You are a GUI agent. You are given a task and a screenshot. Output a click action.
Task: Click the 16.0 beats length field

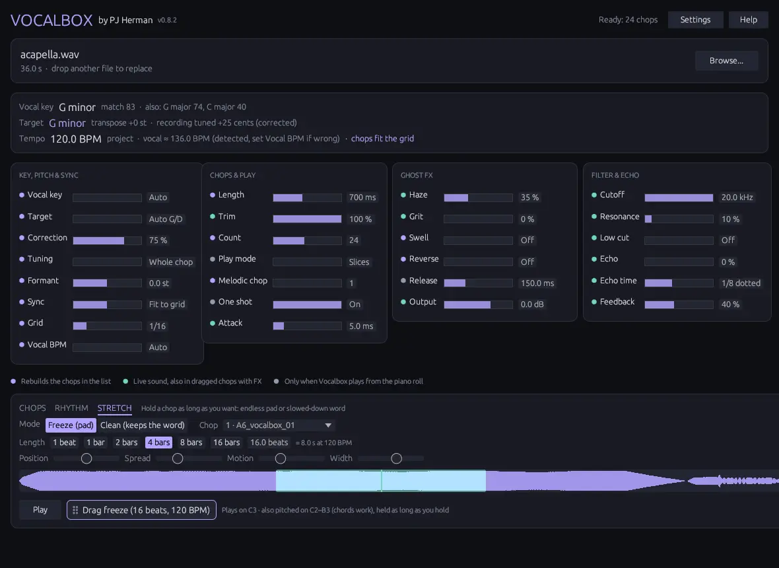269,443
